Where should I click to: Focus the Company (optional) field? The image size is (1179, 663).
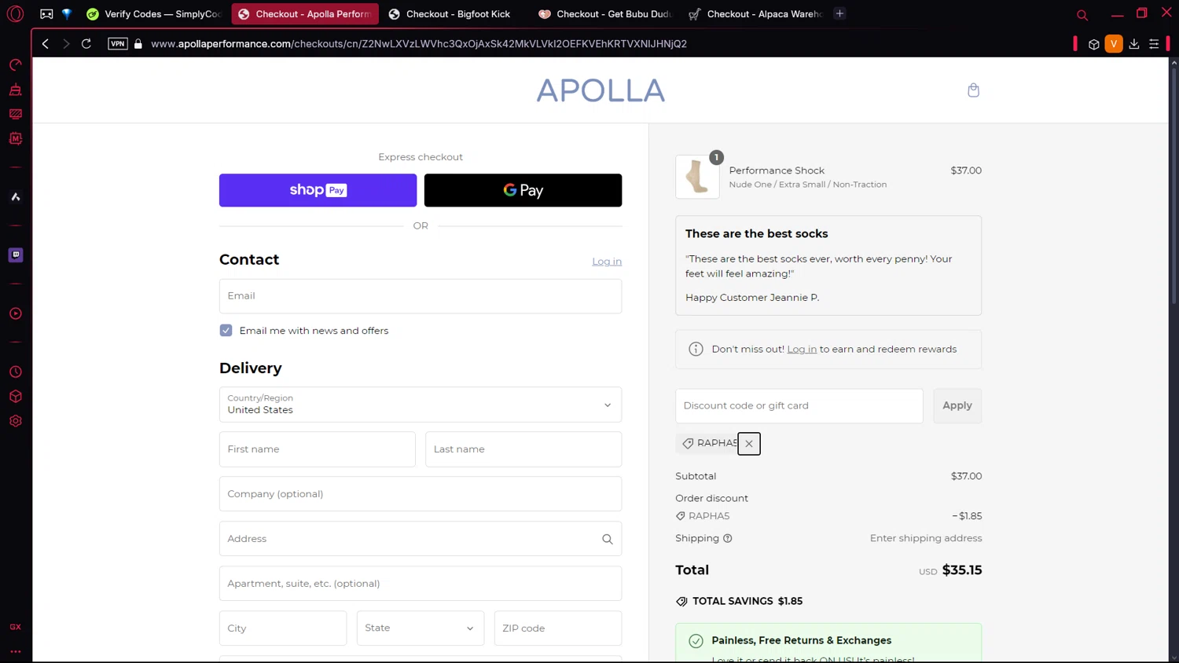[x=421, y=494]
